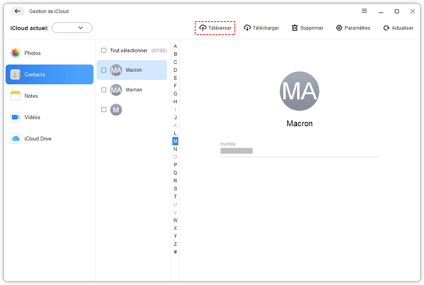Jump to letter X in index

(x=175, y=228)
